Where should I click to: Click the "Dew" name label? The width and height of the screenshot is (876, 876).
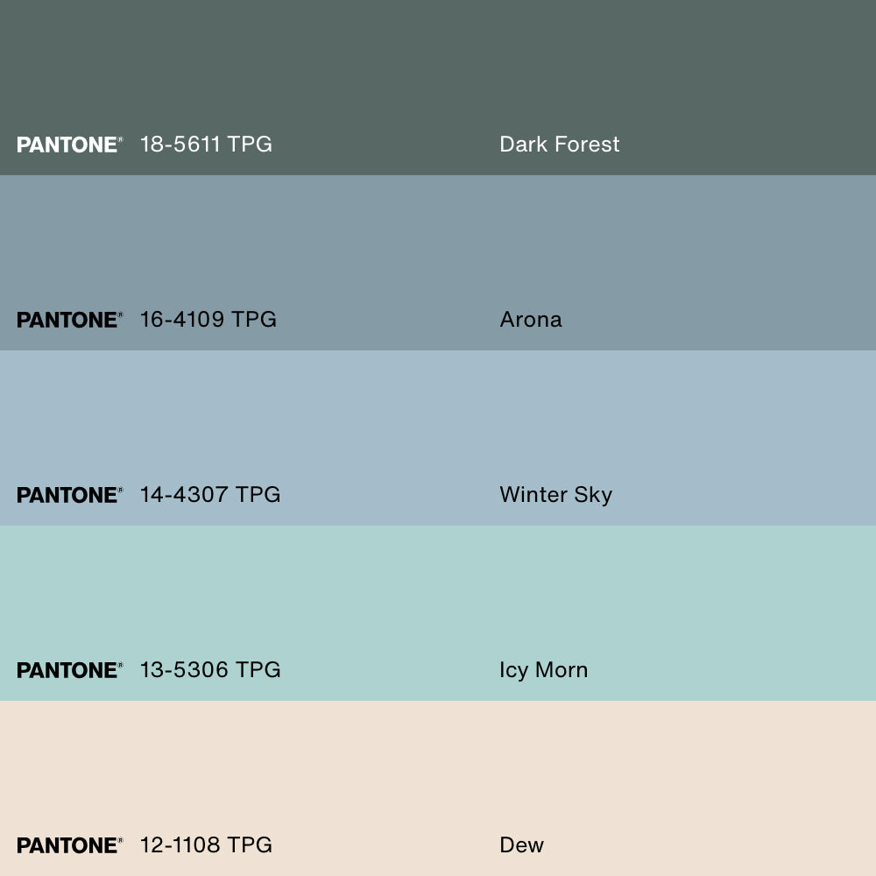click(521, 845)
